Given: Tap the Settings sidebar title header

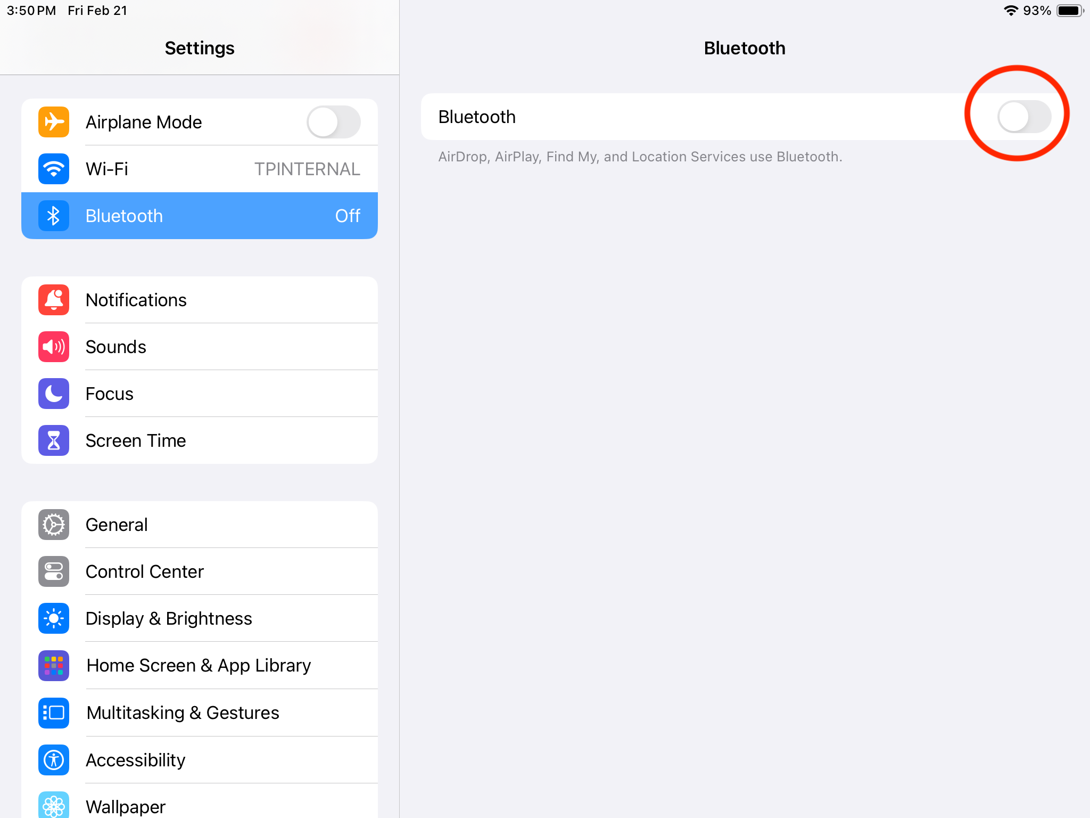Looking at the screenshot, I should pos(200,48).
